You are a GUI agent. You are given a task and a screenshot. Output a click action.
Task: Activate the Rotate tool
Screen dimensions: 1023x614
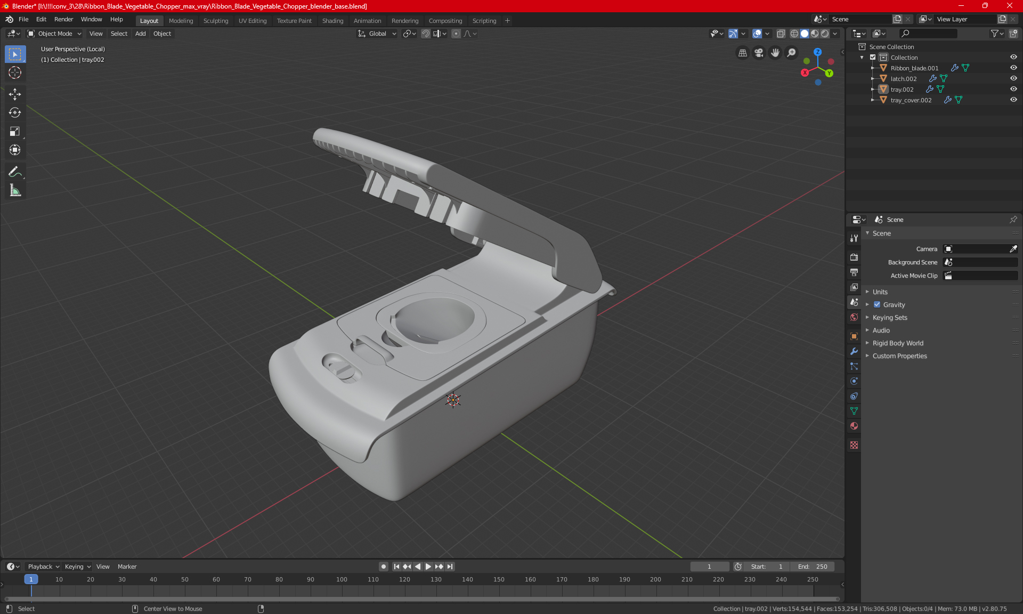coord(15,112)
